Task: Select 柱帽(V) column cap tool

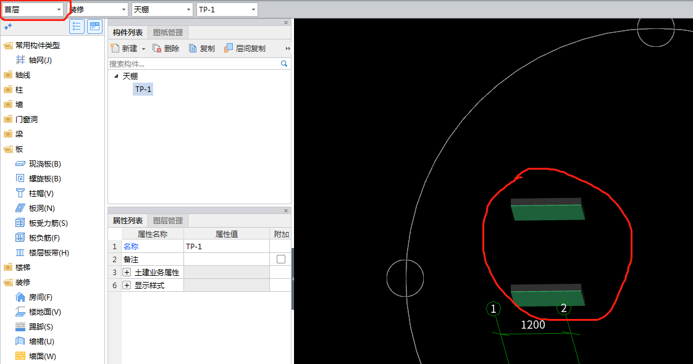Action: (35, 193)
